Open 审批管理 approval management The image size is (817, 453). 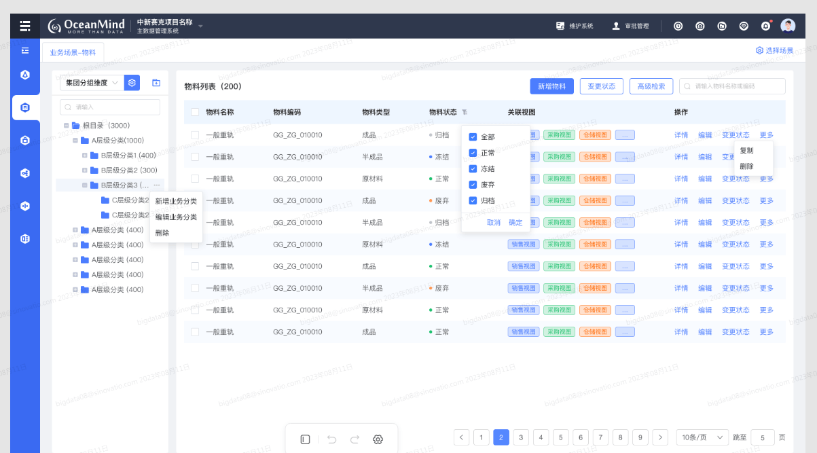pos(631,26)
